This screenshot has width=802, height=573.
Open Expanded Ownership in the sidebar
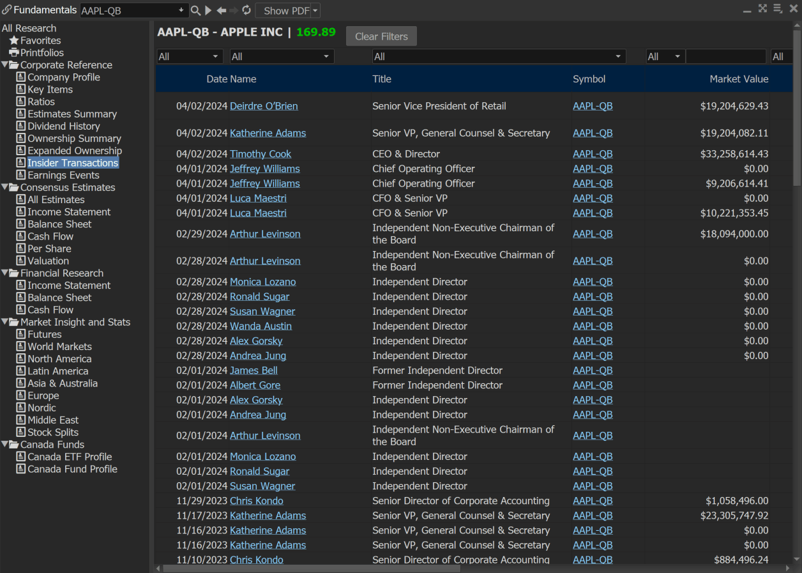(x=75, y=151)
